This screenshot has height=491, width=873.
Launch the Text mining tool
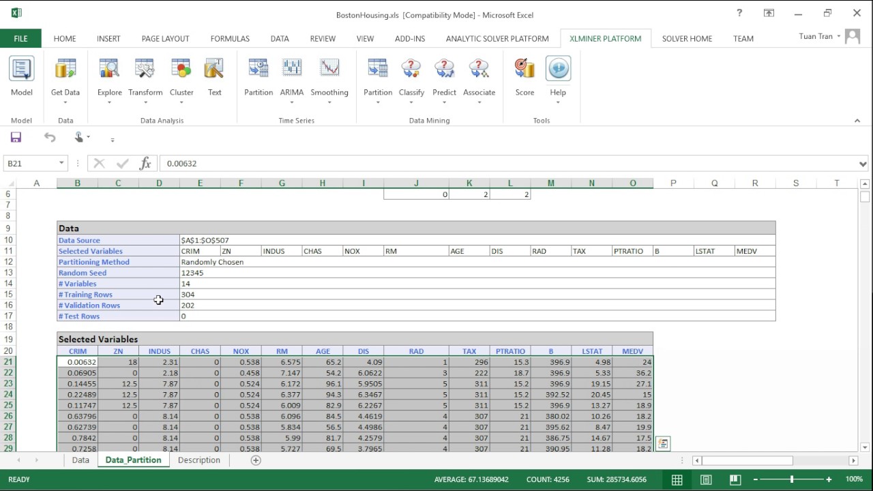[x=214, y=77]
